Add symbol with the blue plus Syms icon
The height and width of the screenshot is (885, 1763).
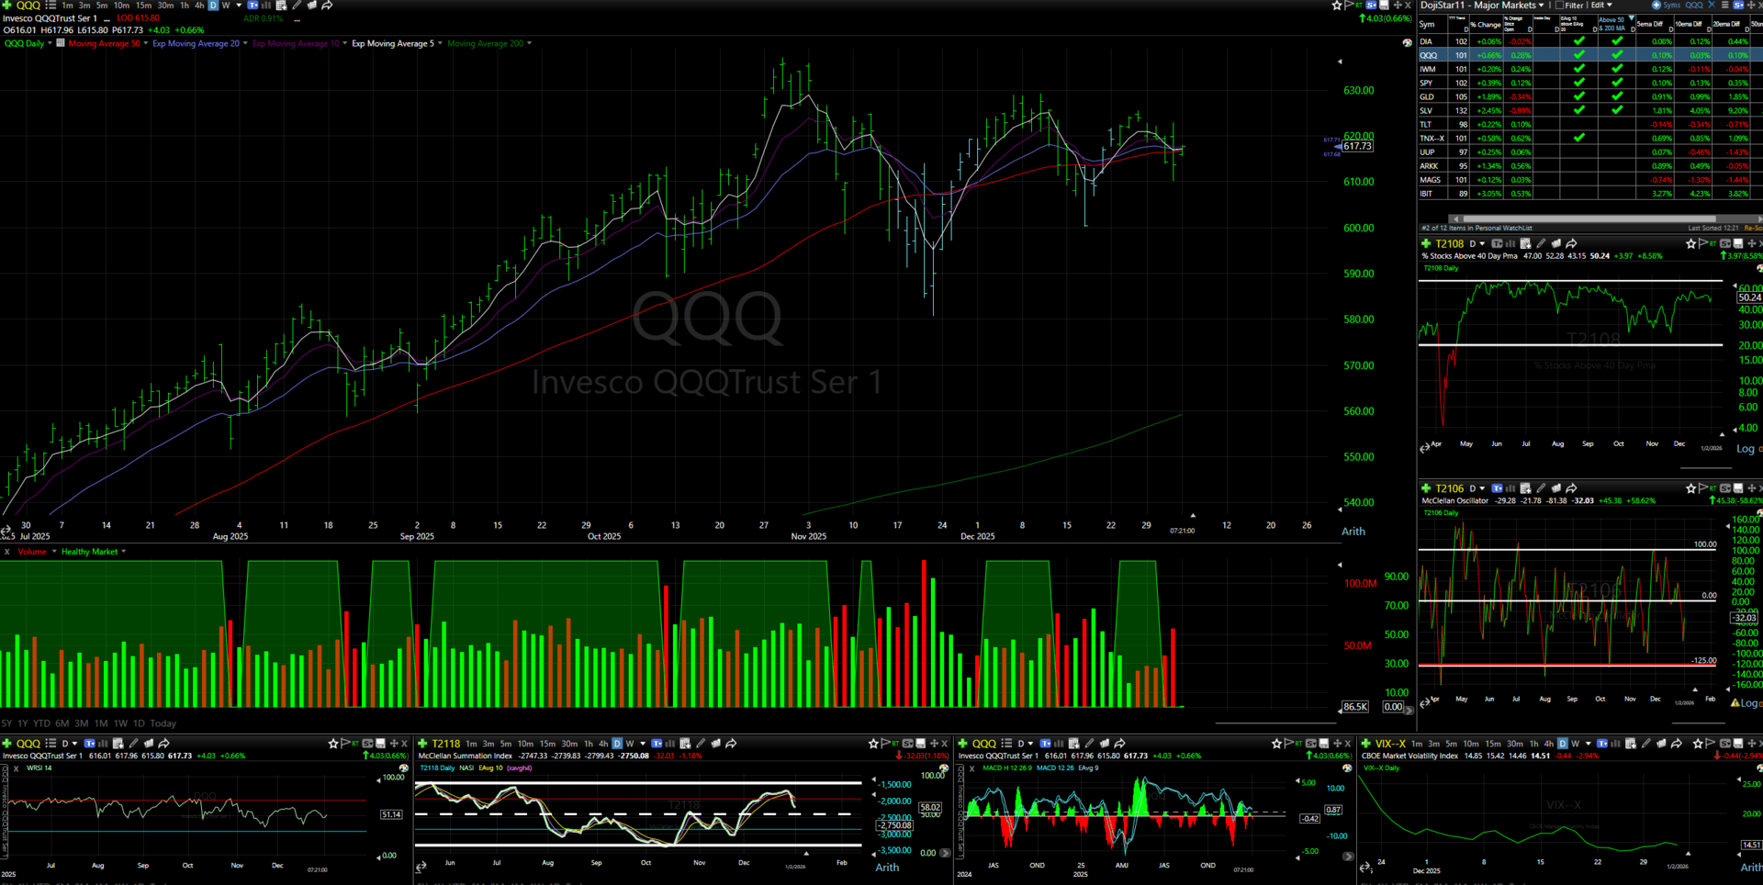click(x=1656, y=6)
